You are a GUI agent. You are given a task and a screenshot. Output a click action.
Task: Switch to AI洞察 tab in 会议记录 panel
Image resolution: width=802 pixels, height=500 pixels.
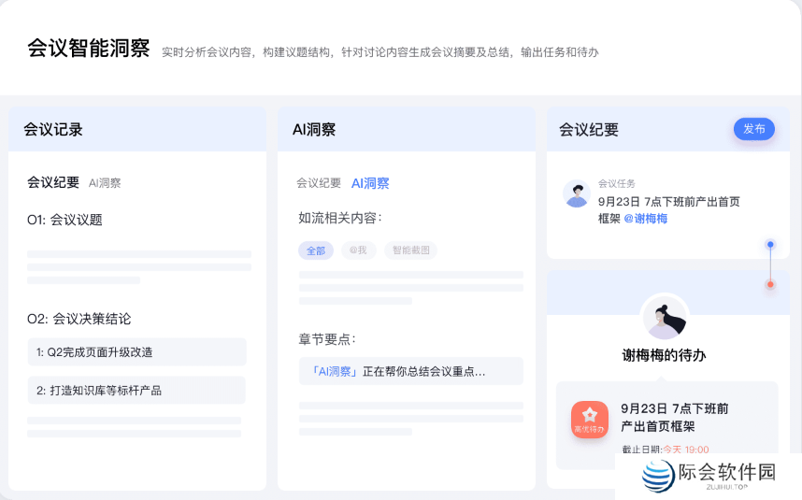coord(105,183)
